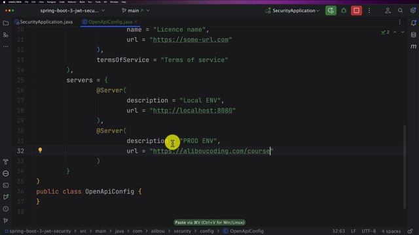Image resolution: width=419 pixels, height=235 pixels.
Task: Open the Terminal tool window
Action: [x=6, y=185]
